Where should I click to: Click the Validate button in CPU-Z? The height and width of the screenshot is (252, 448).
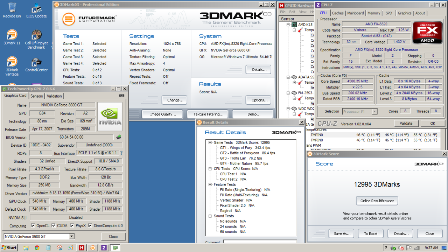point(406,123)
